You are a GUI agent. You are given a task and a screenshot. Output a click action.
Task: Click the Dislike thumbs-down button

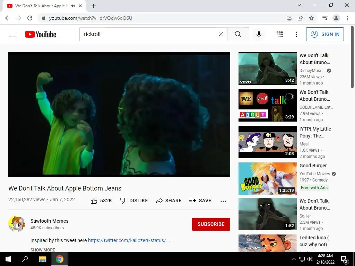click(x=134, y=201)
